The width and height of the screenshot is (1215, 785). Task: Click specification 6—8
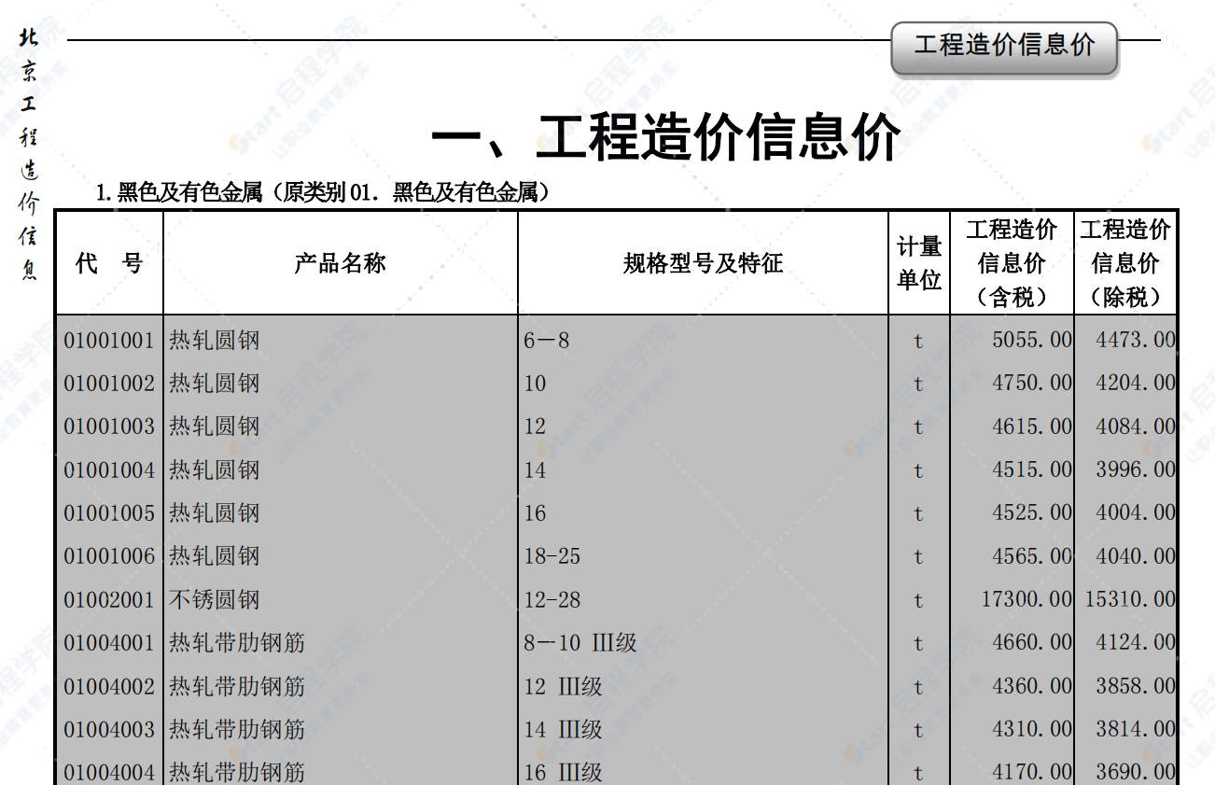(546, 341)
